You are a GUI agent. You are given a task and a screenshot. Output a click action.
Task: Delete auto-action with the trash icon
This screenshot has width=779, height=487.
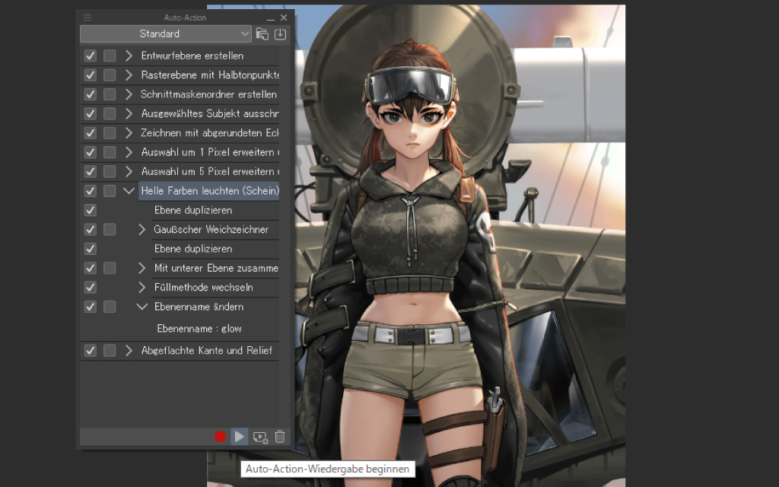pyautogui.click(x=280, y=437)
